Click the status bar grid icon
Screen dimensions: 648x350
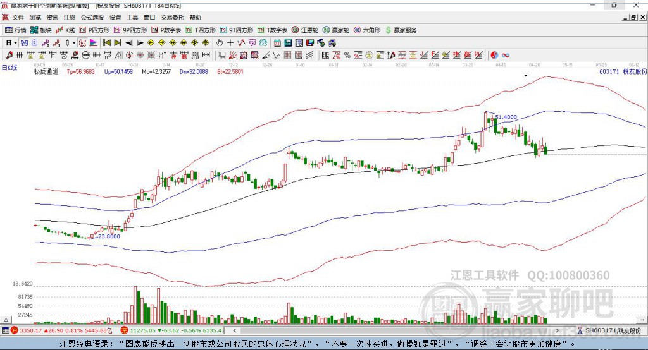pos(5,330)
